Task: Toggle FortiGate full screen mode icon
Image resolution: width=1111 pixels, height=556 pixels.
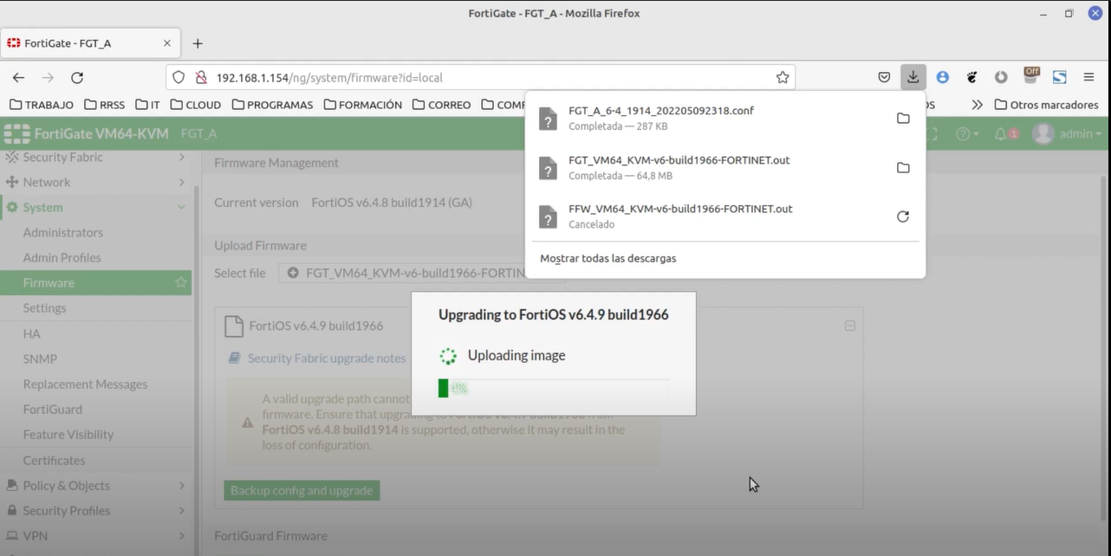Action: (932, 134)
